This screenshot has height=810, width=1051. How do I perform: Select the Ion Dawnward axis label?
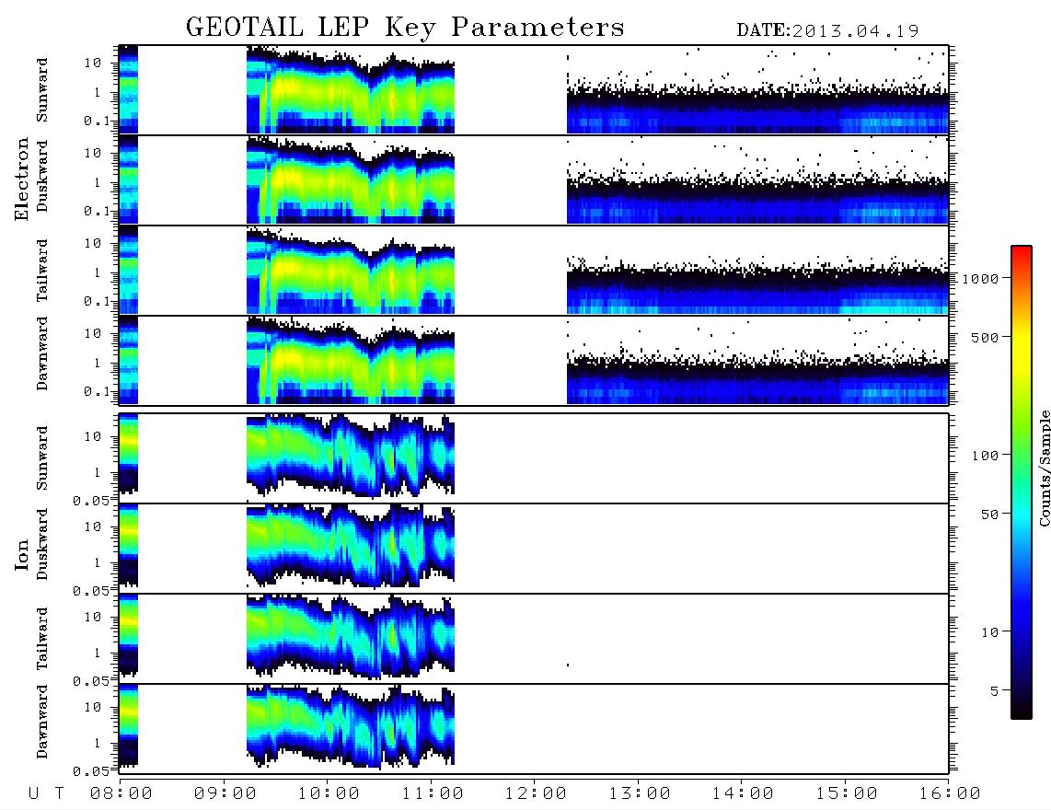(42, 722)
